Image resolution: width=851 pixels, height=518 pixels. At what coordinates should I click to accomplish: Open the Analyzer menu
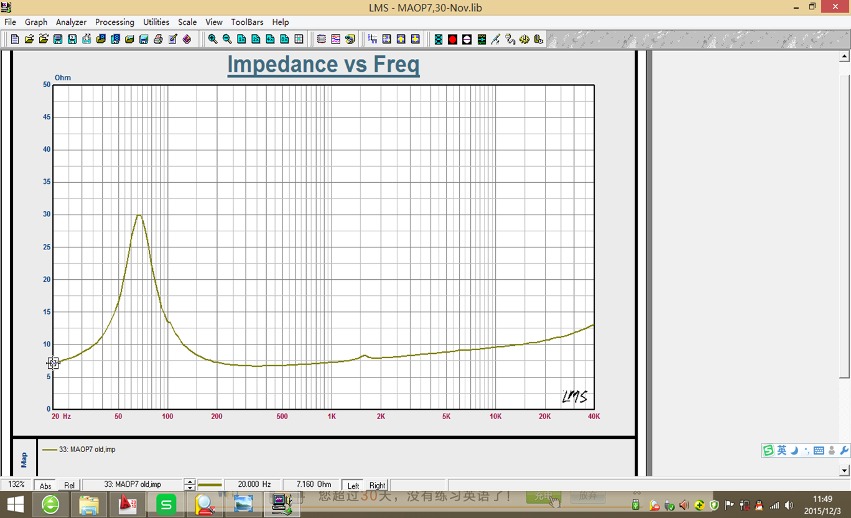71,22
